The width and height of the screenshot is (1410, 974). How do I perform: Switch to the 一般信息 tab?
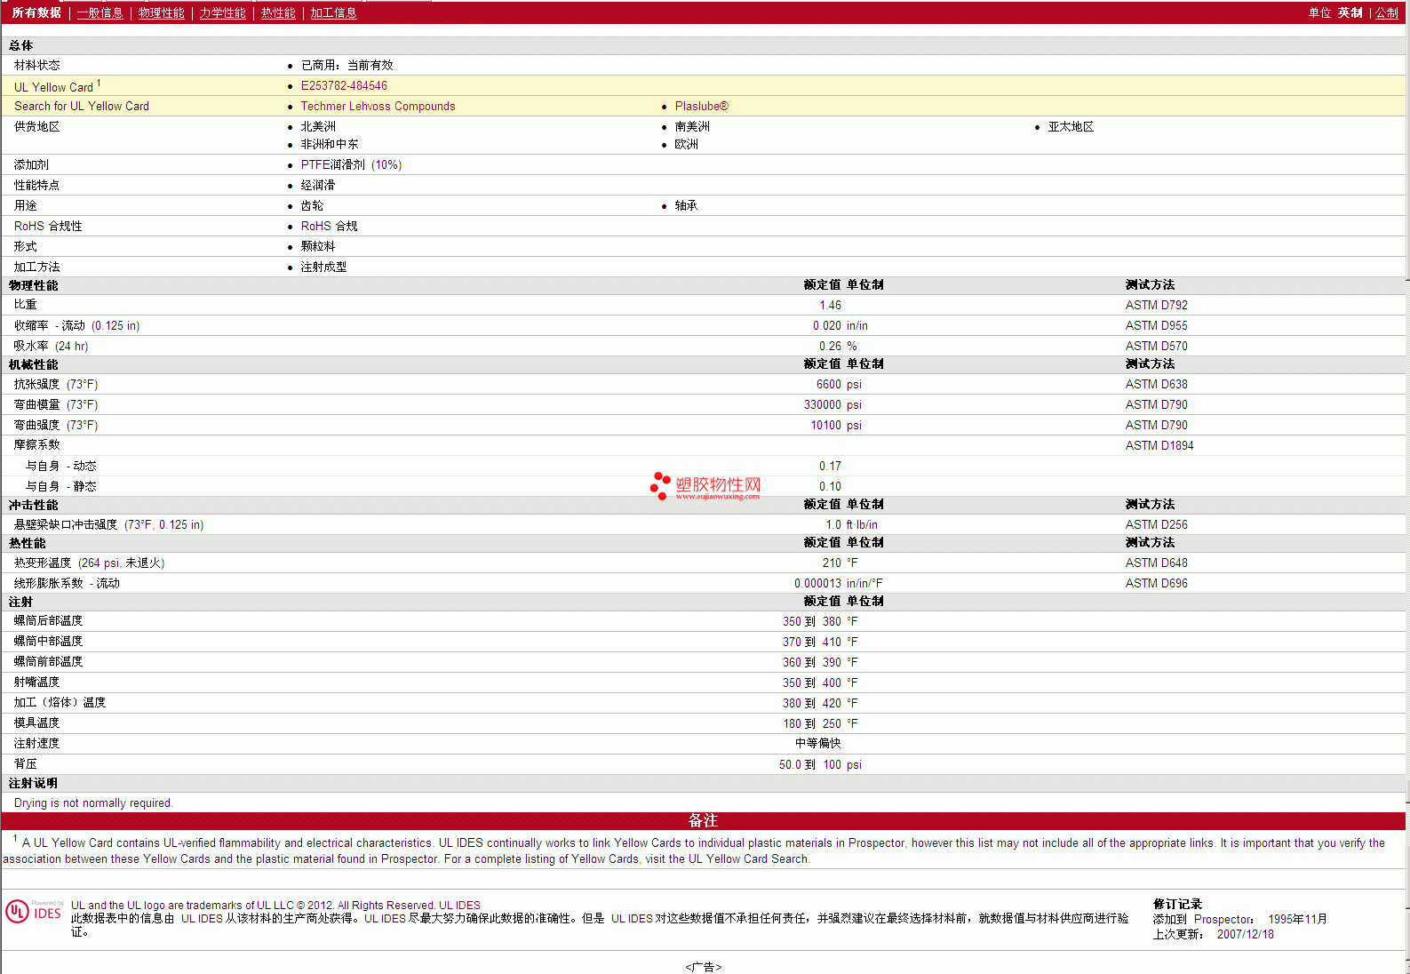click(100, 12)
